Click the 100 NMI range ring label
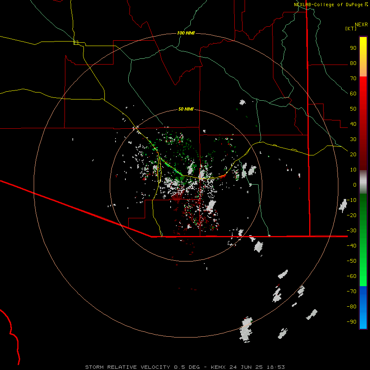370x370 pixels. click(x=186, y=33)
